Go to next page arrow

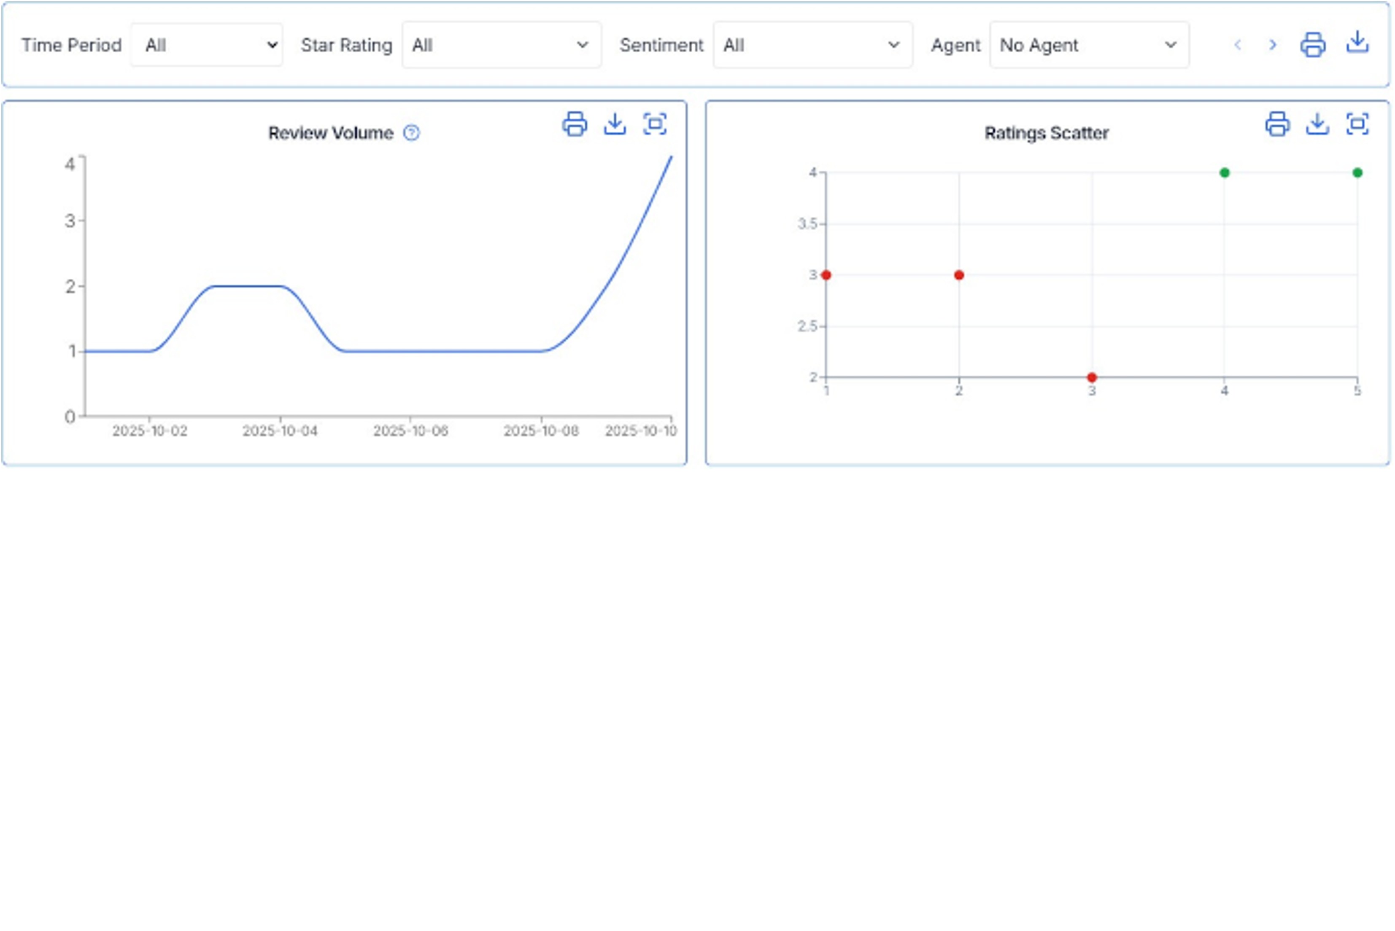pyautogui.click(x=1272, y=45)
